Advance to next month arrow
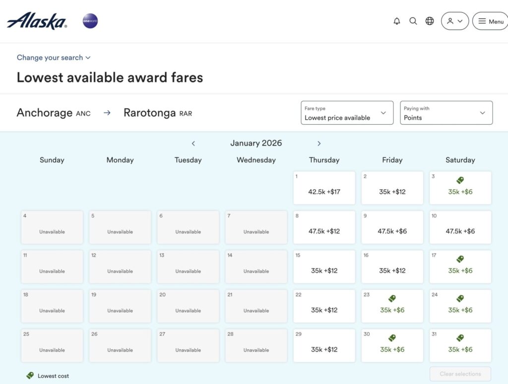 tap(319, 144)
